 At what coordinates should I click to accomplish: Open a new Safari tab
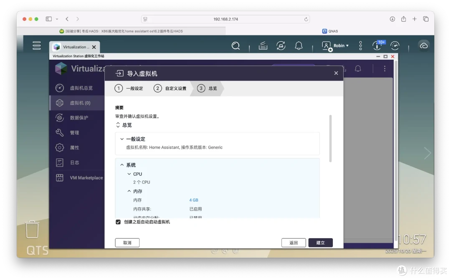[x=415, y=19]
